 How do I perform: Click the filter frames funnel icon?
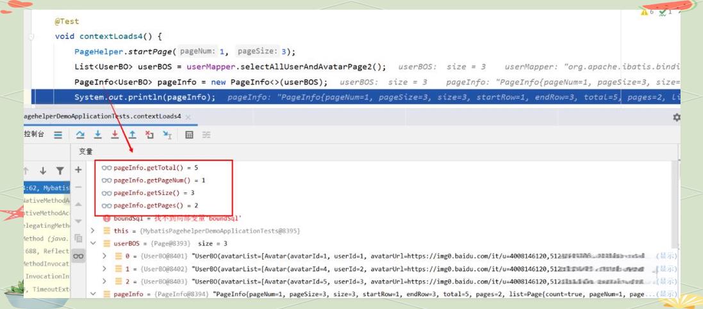(x=60, y=171)
